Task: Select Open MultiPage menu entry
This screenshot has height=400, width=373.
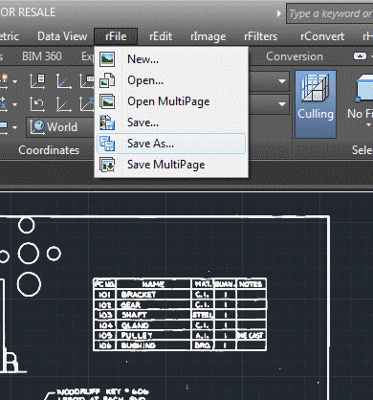Action: [x=171, y=101]
